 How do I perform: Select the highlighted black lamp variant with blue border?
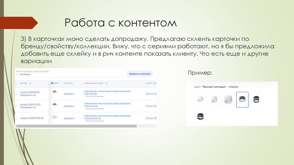pos(242,100)
